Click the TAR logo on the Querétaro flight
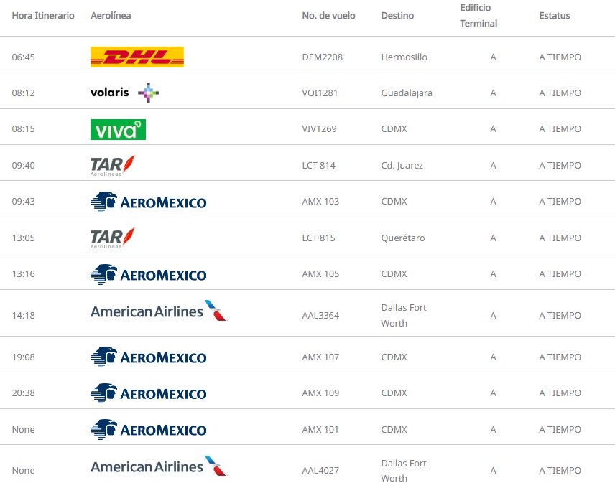This screenshot has height=488, width=615. (x=113, y=238)
